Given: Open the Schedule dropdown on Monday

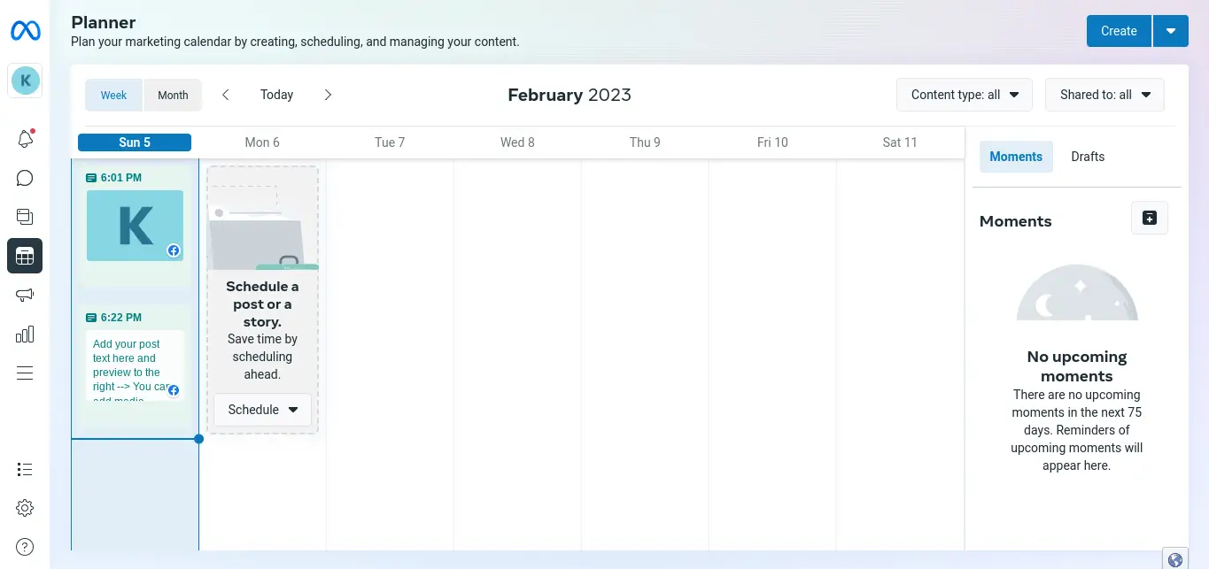Looking at the screenshot, I should tap(262, 410).
